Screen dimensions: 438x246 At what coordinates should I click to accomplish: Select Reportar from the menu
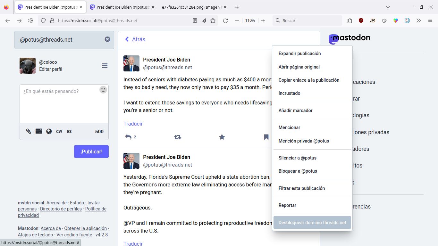pyautogui.click(x=312, y=205)
